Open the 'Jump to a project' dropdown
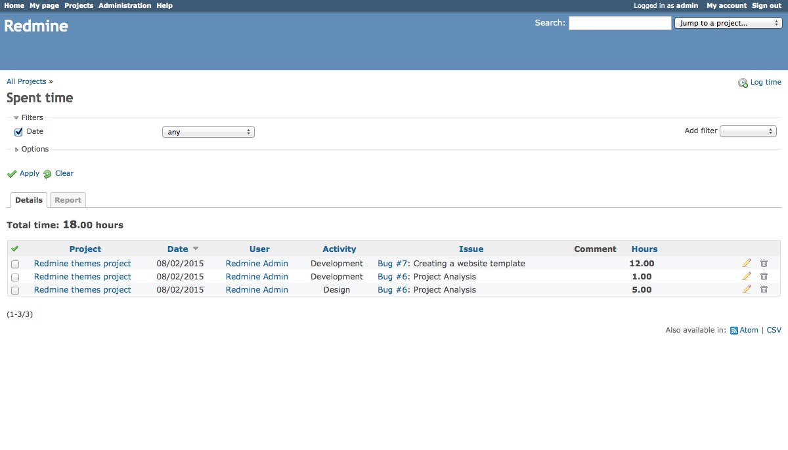The width and height of the screenshot is (788, 450). [728, 23]
